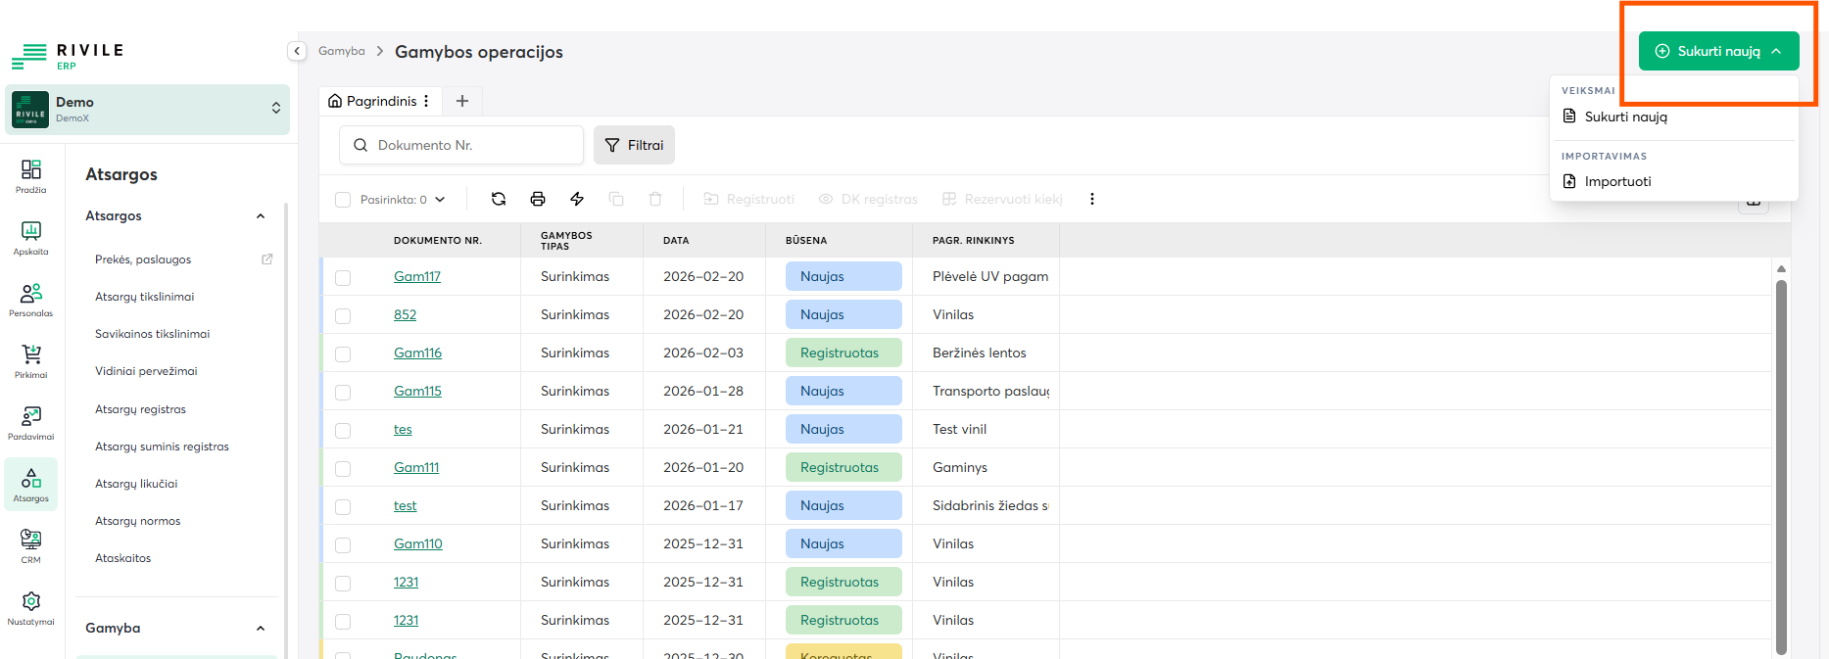Click the Dokumento Nr. search field
Image resolution: width=1829 pixels, height=659 pixels.
[470, 145]
